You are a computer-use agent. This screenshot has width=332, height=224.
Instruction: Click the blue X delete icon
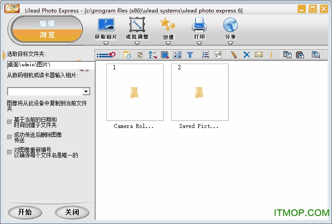(247, 55)
